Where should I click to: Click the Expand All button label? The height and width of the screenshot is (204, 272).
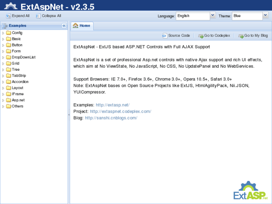coord(21,16)
